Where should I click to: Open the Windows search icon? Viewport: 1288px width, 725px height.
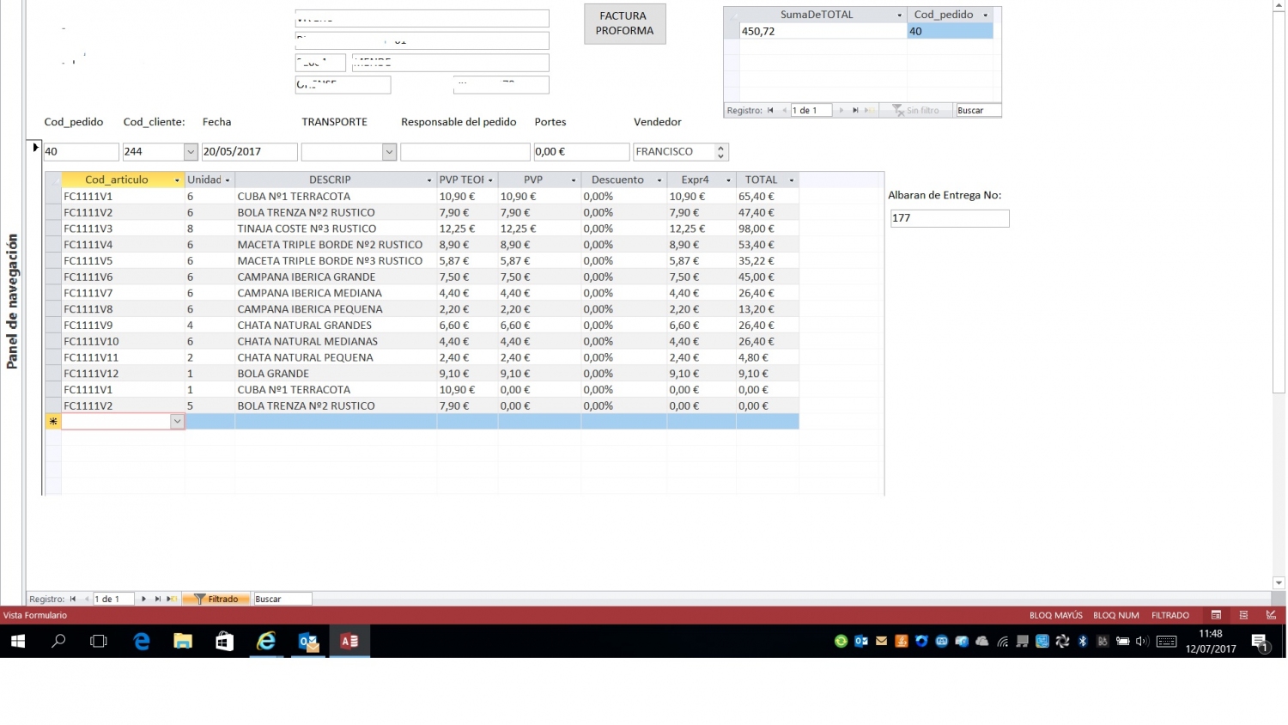[58, 641]
